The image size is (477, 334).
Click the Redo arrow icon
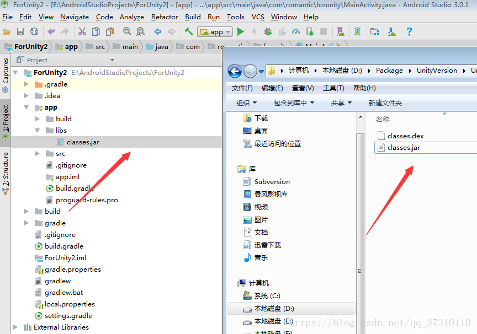click(x=65, y=31)
